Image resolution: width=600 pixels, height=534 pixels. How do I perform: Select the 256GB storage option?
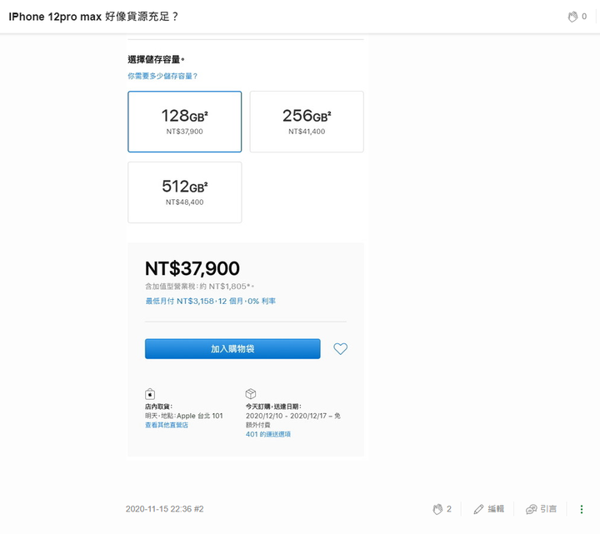pos(307,122)
